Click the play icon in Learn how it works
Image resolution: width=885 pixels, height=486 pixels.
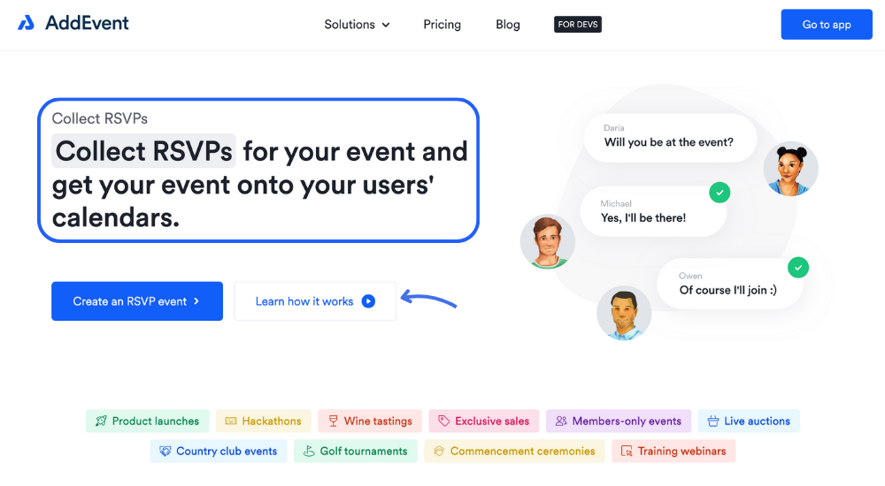click(368, 301)
